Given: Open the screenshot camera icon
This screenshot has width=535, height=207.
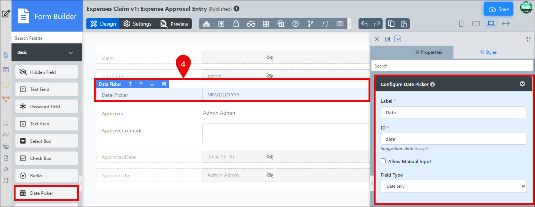Looking at the screenshot, I should [x=340, y=24].
